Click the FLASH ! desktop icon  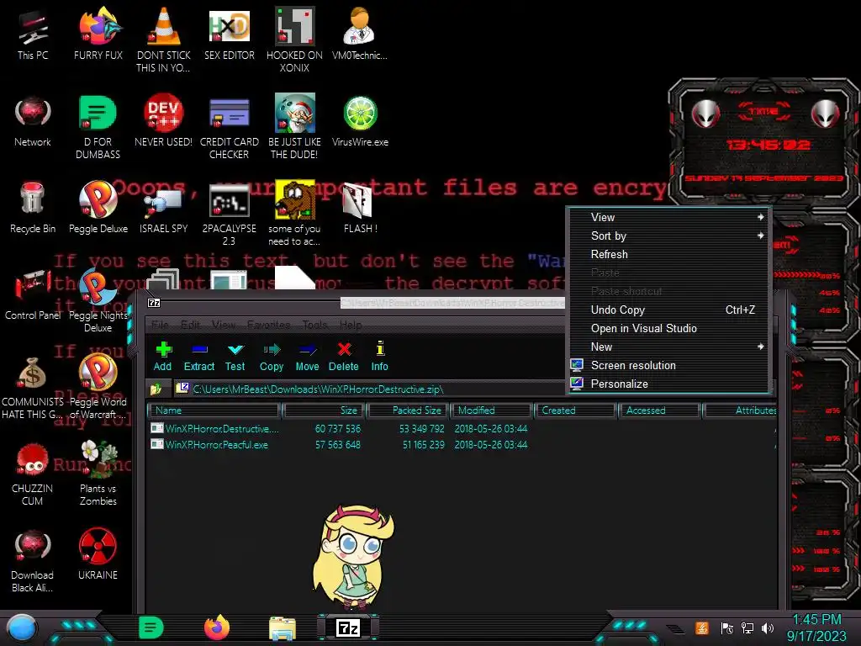tap(360, 208)
